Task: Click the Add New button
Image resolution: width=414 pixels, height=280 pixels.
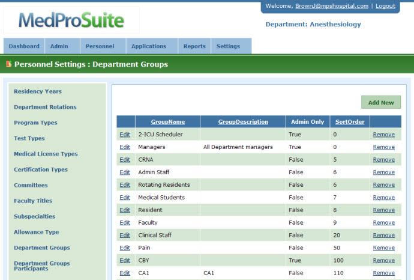Action: click(x=381, y=102)
